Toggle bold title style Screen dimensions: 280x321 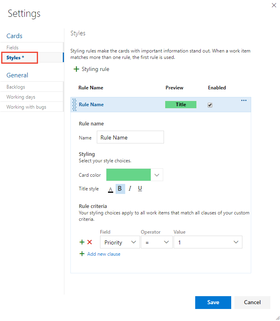120,188
